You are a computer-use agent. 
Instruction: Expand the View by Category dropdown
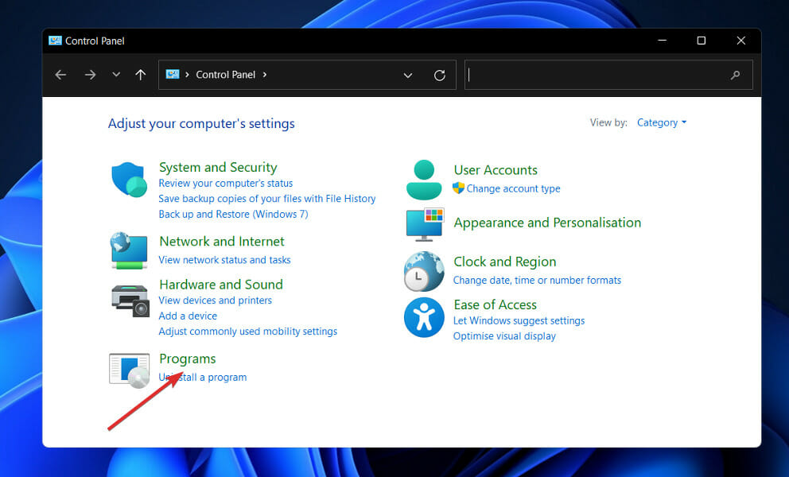pyautogui.click(x=661, y=122)
